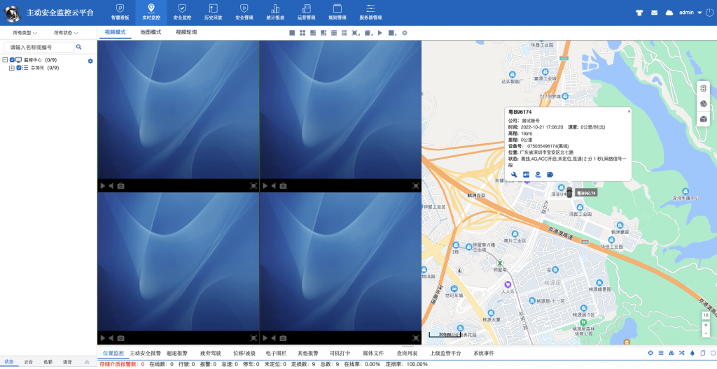Collapse the 监控中心 tree node

(x=5, y=60)
